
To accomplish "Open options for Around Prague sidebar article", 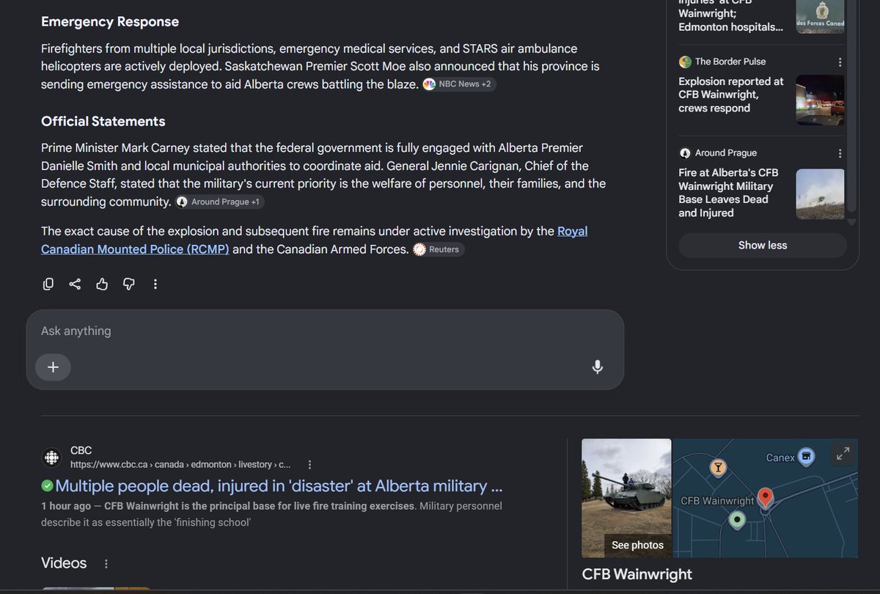I will click(840, 153).
